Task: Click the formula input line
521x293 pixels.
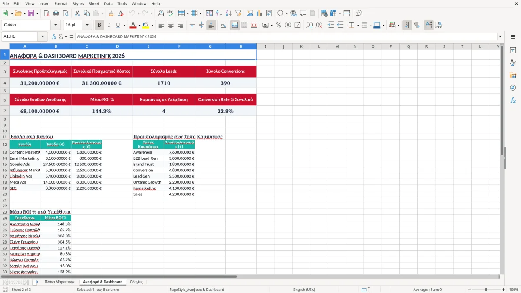Action: [286, 37]
